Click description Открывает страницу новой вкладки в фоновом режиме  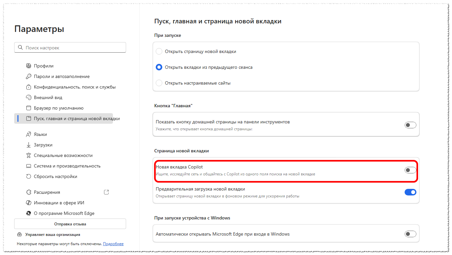click(227, 196)
